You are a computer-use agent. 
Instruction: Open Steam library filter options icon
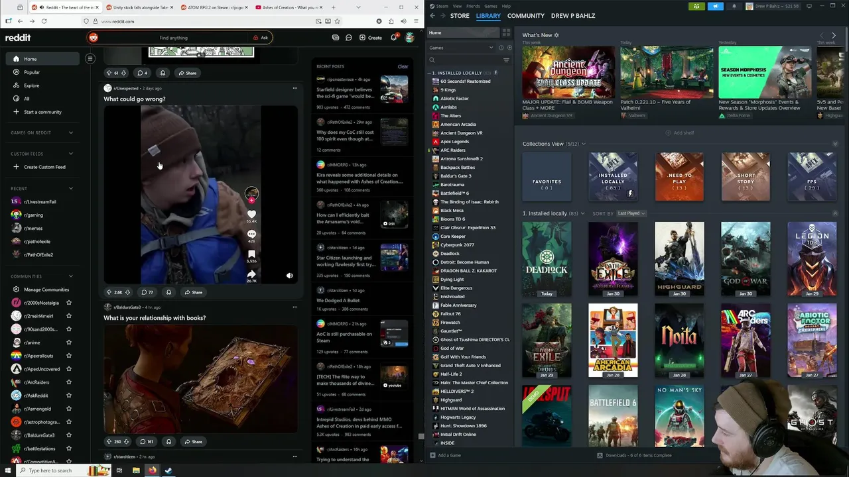[x=506, y=60]
